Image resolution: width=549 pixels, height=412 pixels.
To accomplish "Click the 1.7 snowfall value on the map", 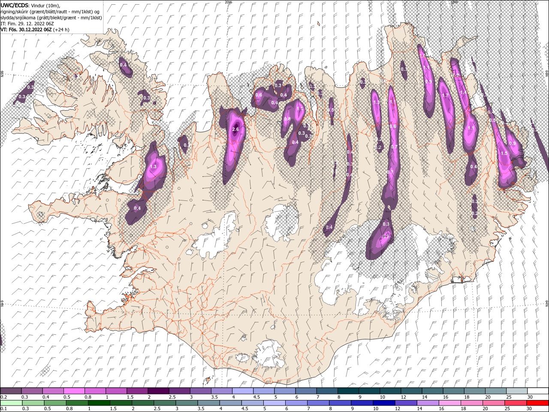I will (445, 96).
